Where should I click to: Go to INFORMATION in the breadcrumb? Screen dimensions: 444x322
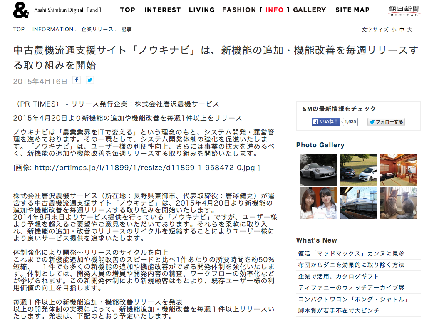(53, 30)
